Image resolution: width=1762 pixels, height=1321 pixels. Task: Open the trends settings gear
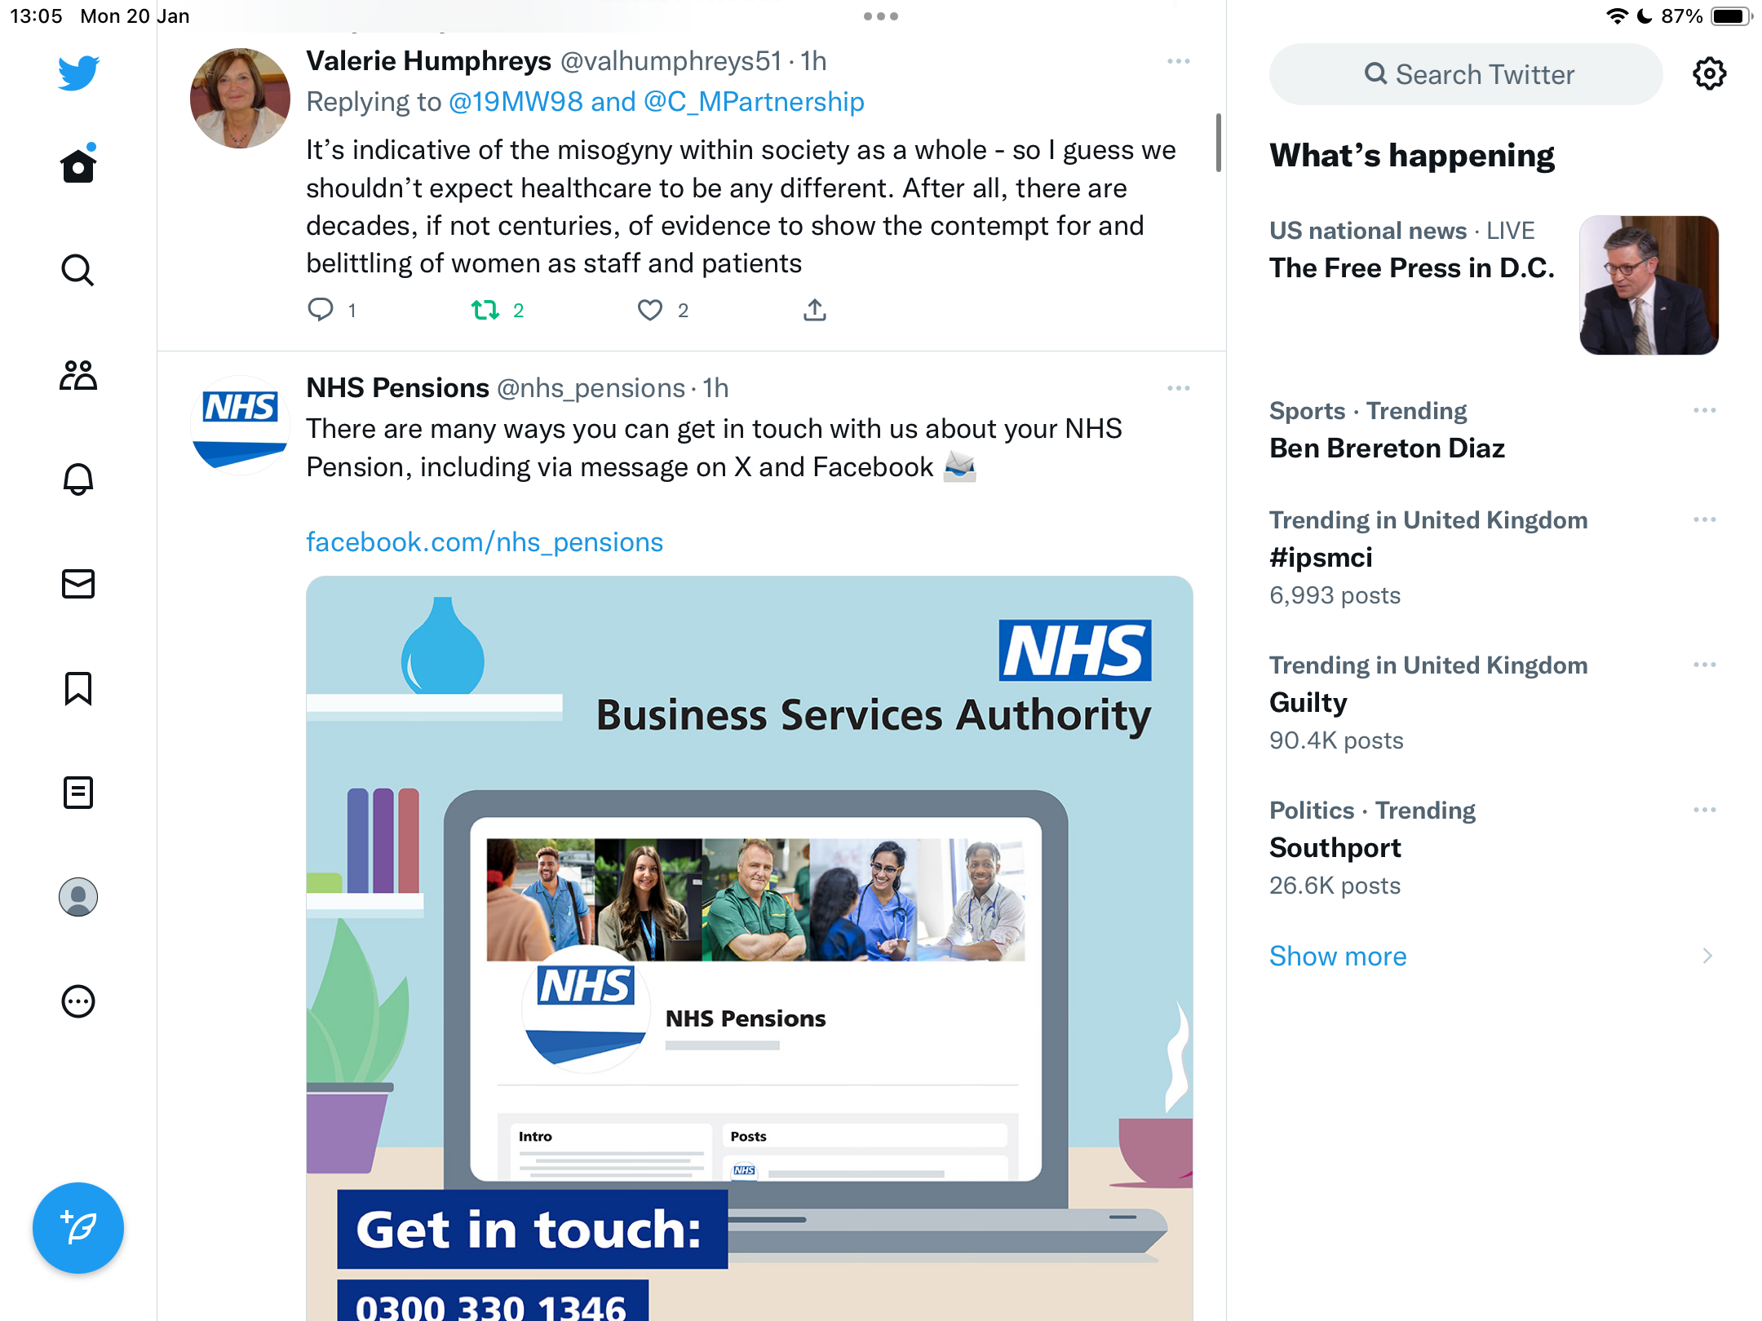click(x=1710, y=74)
